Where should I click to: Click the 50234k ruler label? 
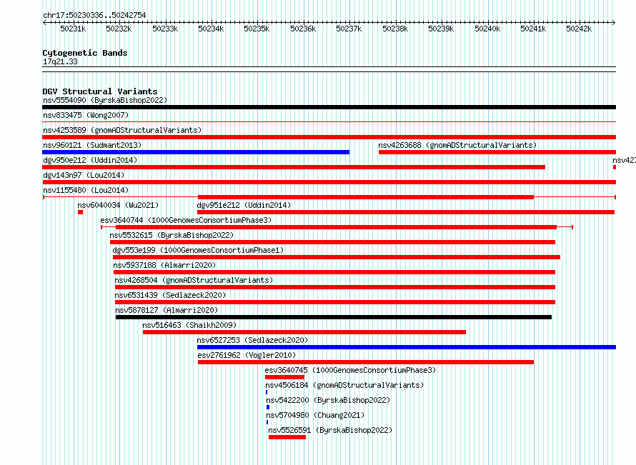click(x=211, y=29)
